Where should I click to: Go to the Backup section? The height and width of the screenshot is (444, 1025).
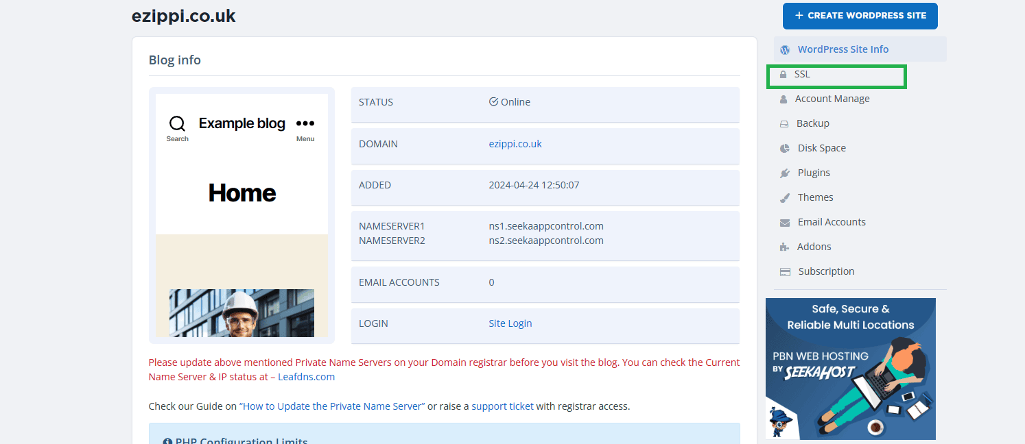[x=813, y=123]
